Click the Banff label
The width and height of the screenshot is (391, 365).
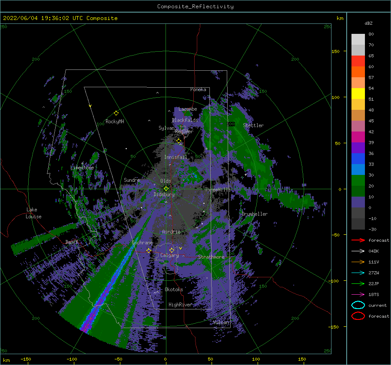coord(72,242)
